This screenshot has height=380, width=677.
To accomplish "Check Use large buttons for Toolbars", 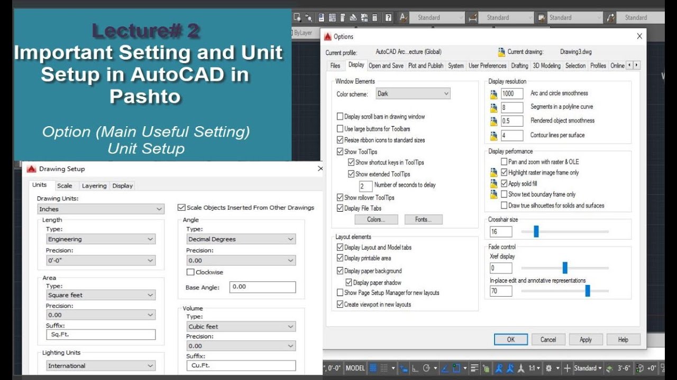I will coord(340,129).
